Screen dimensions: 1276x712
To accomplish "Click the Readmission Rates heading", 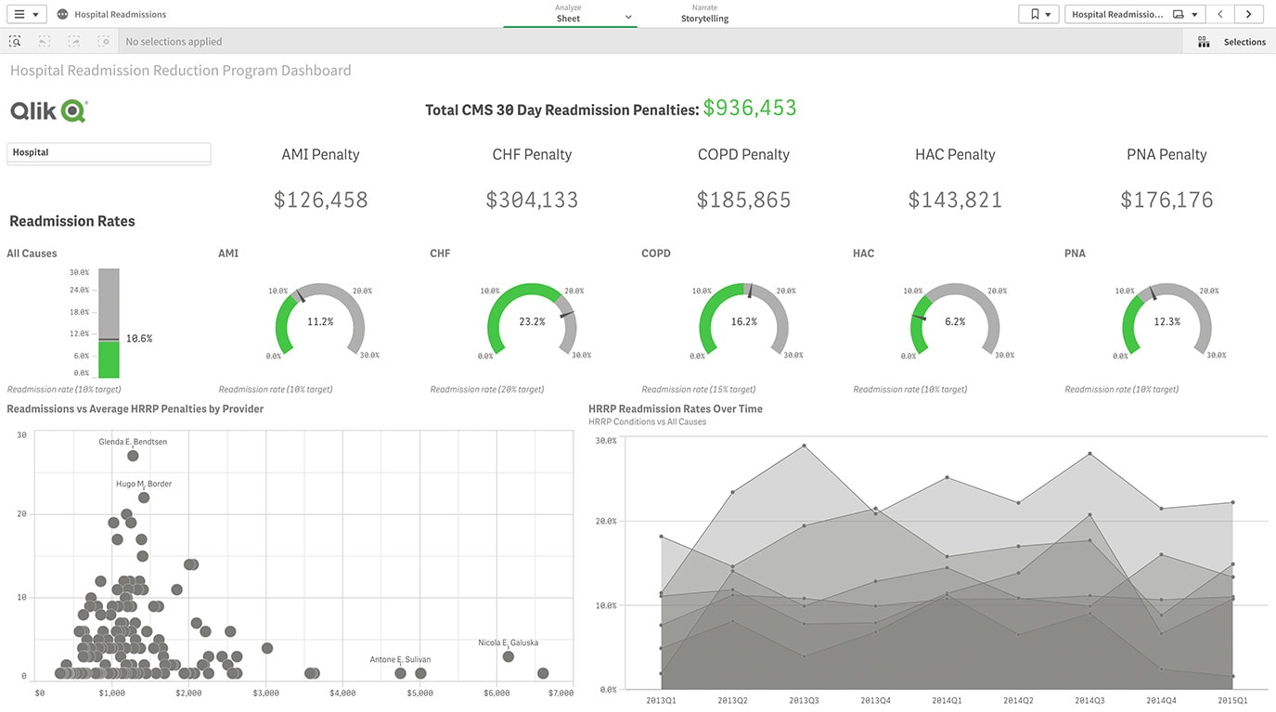I will [72, 221].
